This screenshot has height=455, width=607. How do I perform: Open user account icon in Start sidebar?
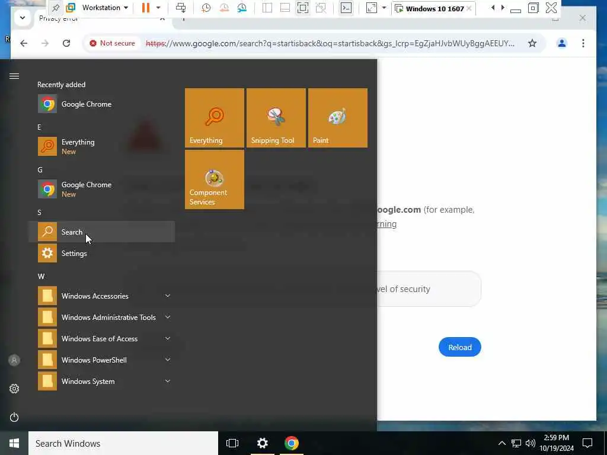[14, 360]
